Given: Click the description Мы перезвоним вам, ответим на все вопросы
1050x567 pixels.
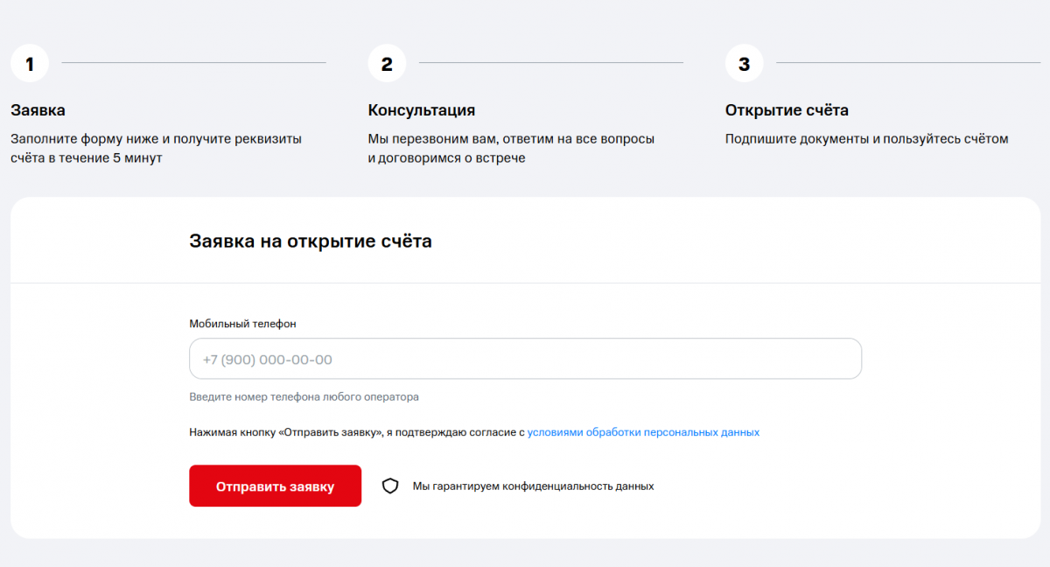Looking at the screenshot, I should [x=511, y=138].
